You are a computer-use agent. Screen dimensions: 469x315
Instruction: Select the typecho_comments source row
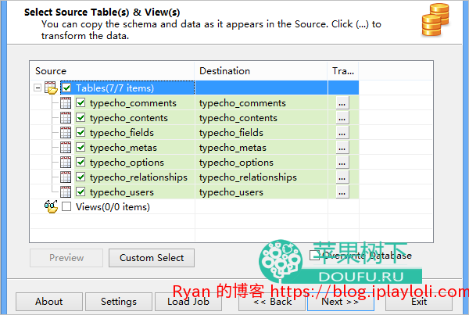pyautogui.click(x=133, y=103)
